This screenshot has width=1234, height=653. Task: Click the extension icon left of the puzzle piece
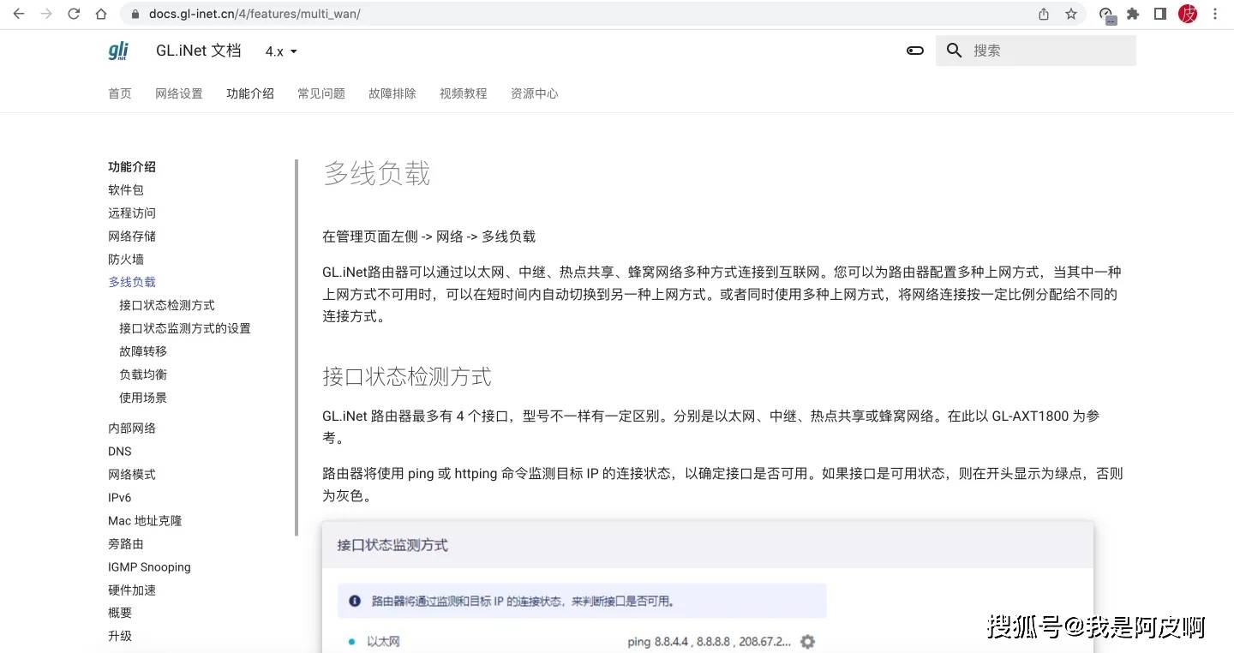1106,15
